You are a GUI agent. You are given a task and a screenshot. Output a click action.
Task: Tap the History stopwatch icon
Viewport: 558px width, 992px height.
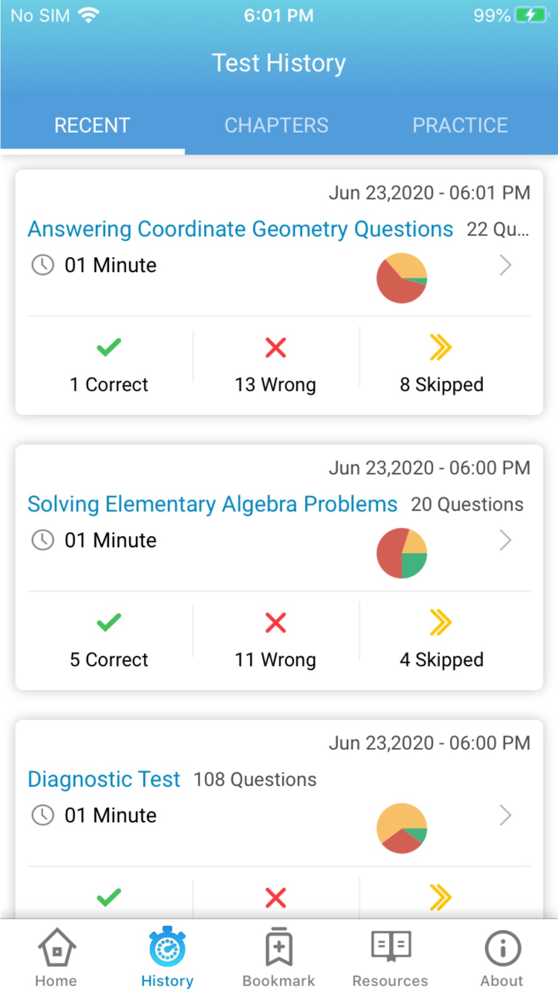pos(167,947)
